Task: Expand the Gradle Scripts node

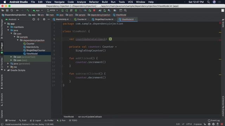Action: [5, 70]
